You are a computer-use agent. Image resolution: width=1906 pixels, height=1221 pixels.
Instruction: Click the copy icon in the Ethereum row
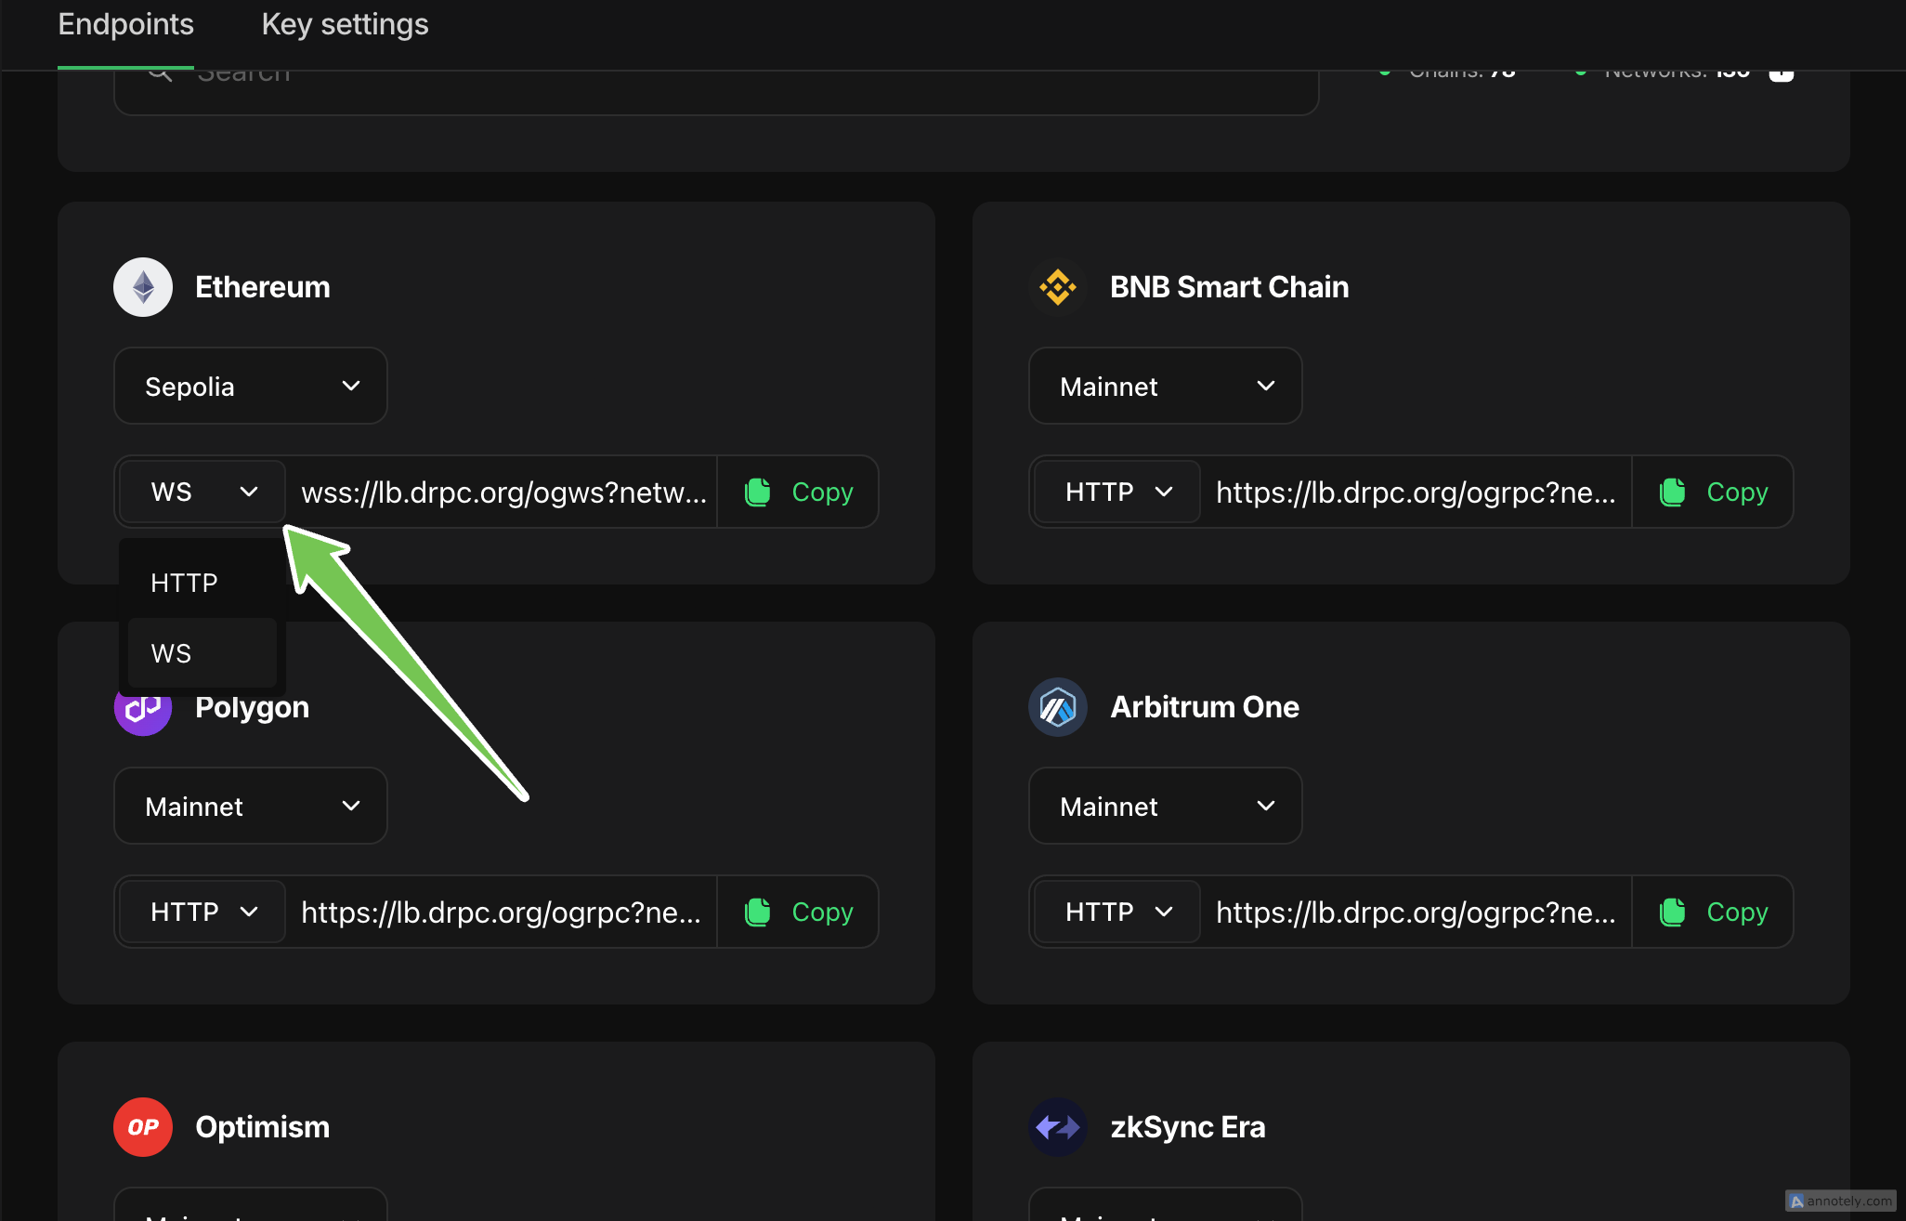758,492
